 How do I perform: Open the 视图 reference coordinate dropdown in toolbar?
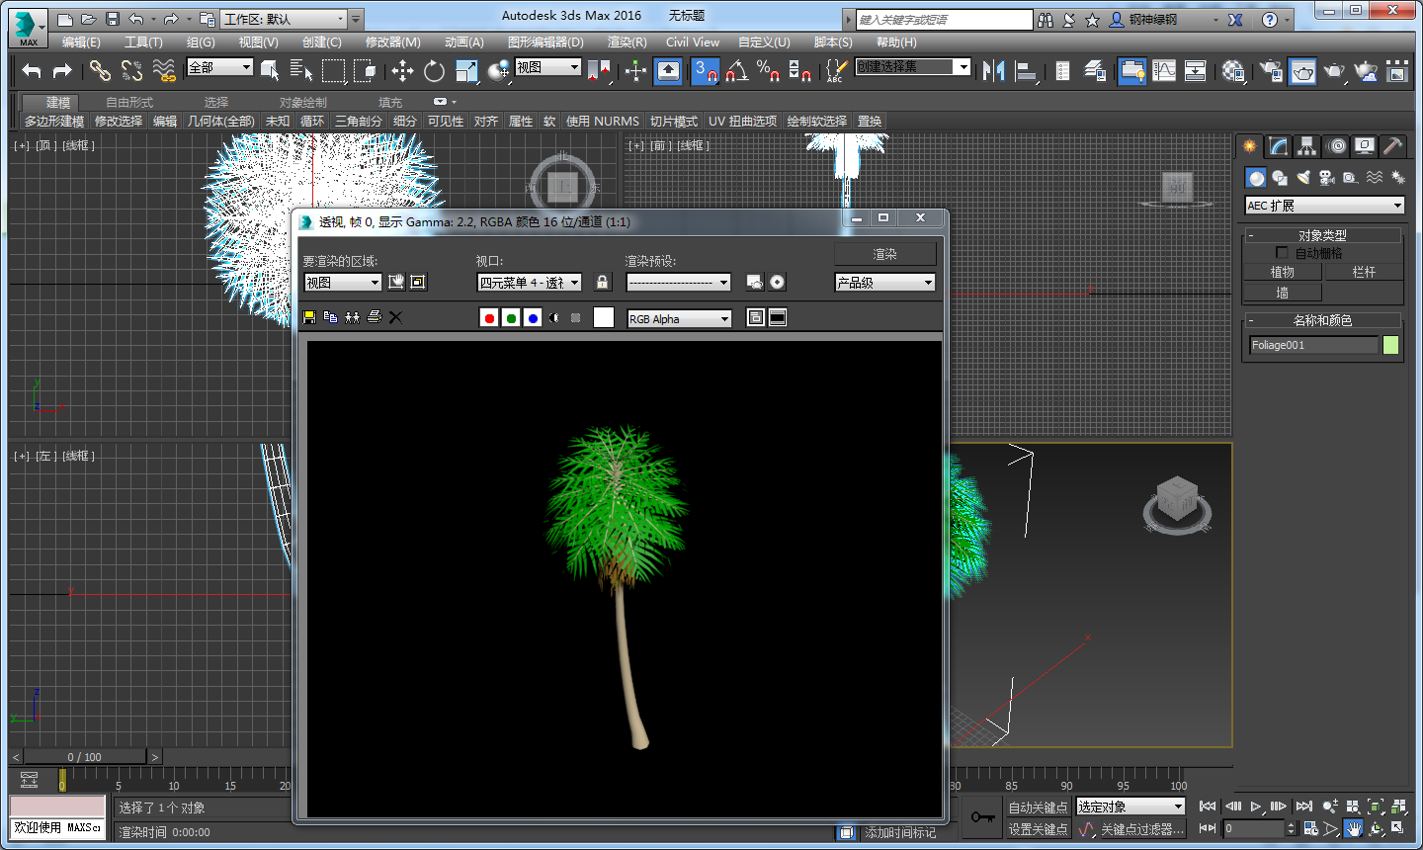pos(548,67)
